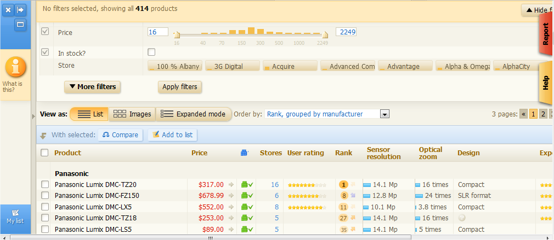Screen dimensions: 554x240
Task: Select 100 % Albany store filter
Action: [x=175, y=66]
